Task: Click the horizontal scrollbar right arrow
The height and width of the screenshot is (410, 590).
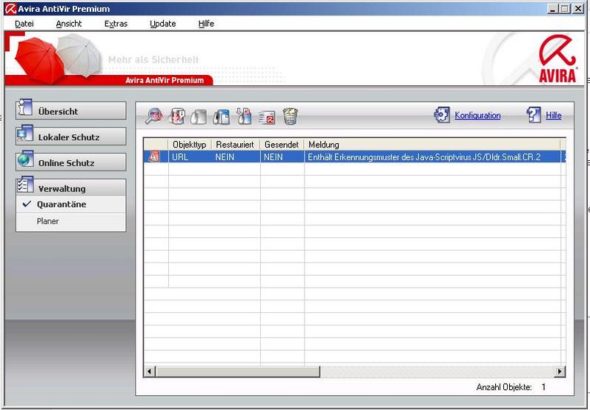Action: click(560, 371)
